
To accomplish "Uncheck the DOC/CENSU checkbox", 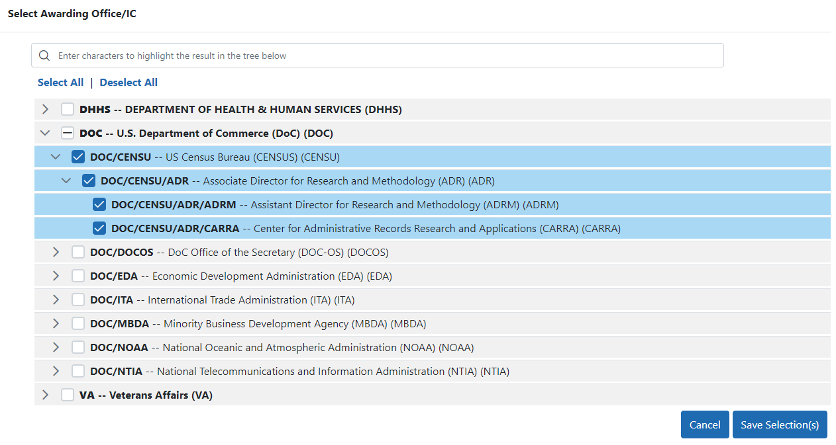I will point(78,157).
